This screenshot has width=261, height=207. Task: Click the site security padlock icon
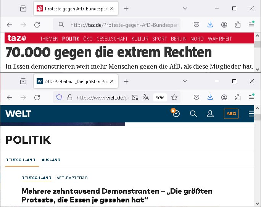pyautogui.click(x=70, y=97)
